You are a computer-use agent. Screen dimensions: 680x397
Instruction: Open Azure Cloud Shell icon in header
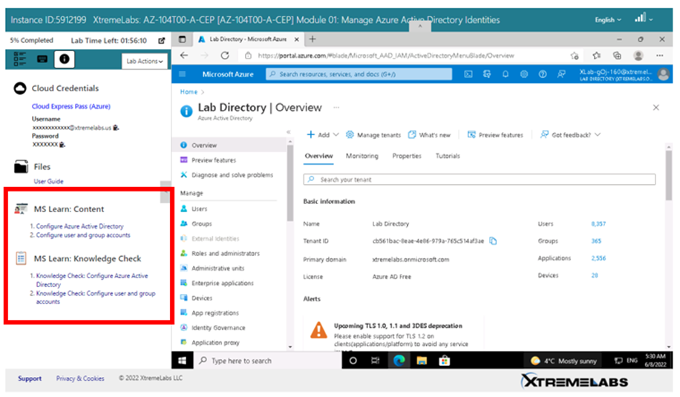pyautogui.click(x=468, y=74)
